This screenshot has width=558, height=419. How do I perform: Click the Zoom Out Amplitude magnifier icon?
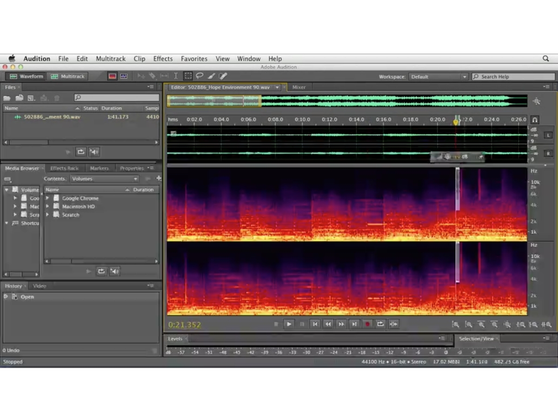click(x=469, y=324)
